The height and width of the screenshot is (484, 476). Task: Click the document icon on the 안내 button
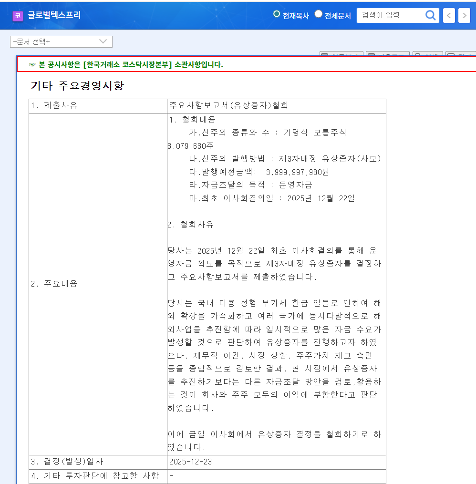(x=417, y=55)
